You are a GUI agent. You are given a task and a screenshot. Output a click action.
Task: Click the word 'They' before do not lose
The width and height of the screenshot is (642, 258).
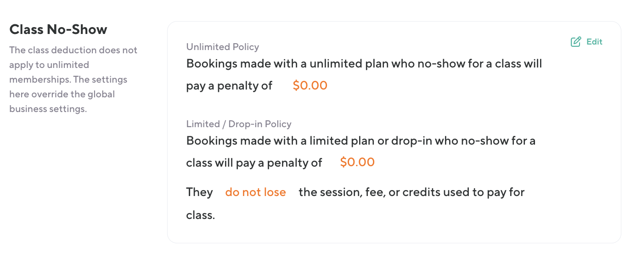[x=199, y=192]
